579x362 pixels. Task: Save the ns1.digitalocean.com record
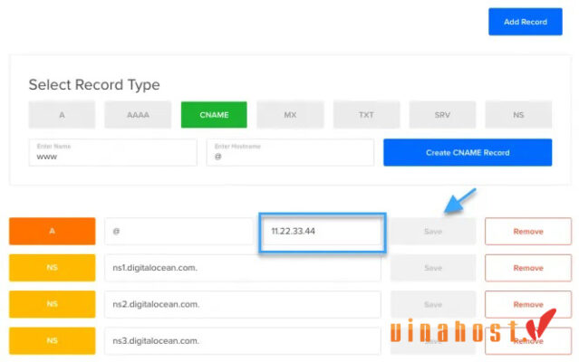pyautogui.click(x=433, y=268)
